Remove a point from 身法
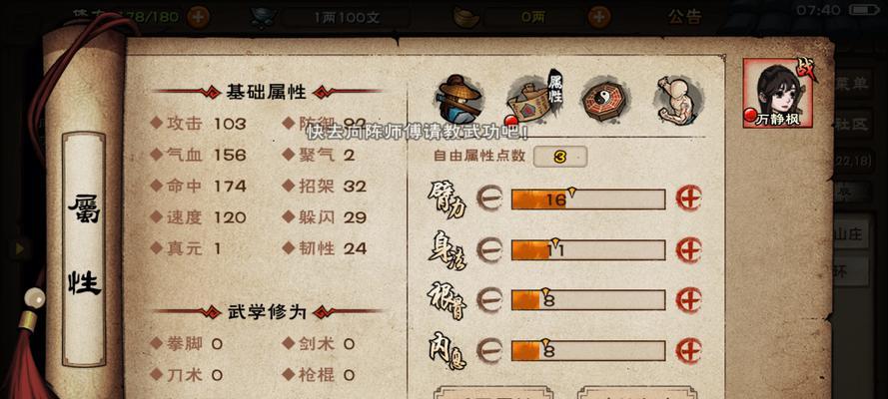 [489, 249]
